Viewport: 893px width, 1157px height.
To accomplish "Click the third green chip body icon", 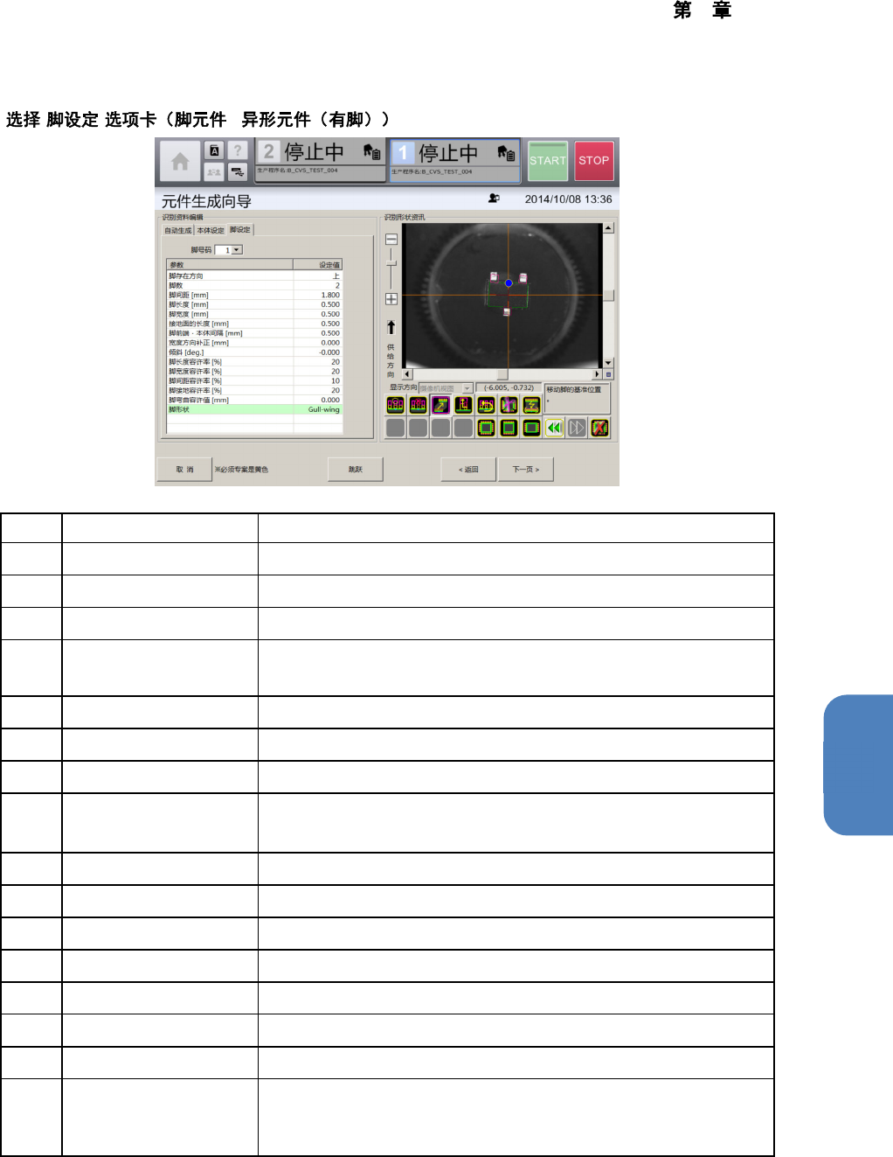I will [x=531, y=428].
